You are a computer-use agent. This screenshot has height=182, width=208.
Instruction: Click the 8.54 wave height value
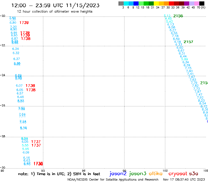coord(203,104)
